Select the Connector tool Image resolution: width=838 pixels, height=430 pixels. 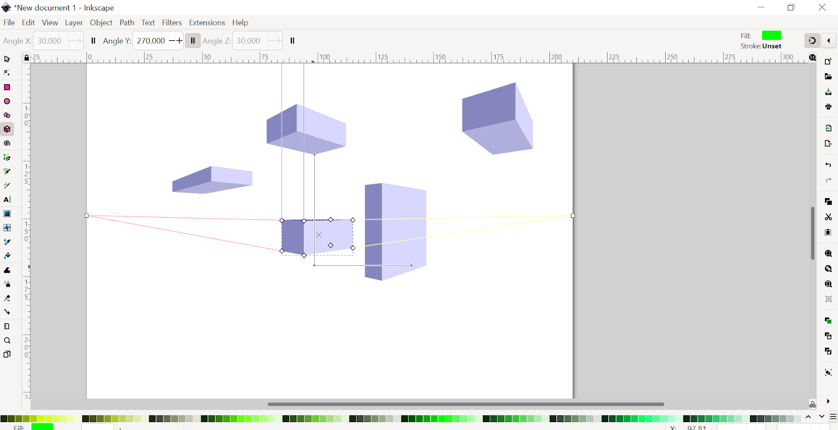tap(7, 312)
